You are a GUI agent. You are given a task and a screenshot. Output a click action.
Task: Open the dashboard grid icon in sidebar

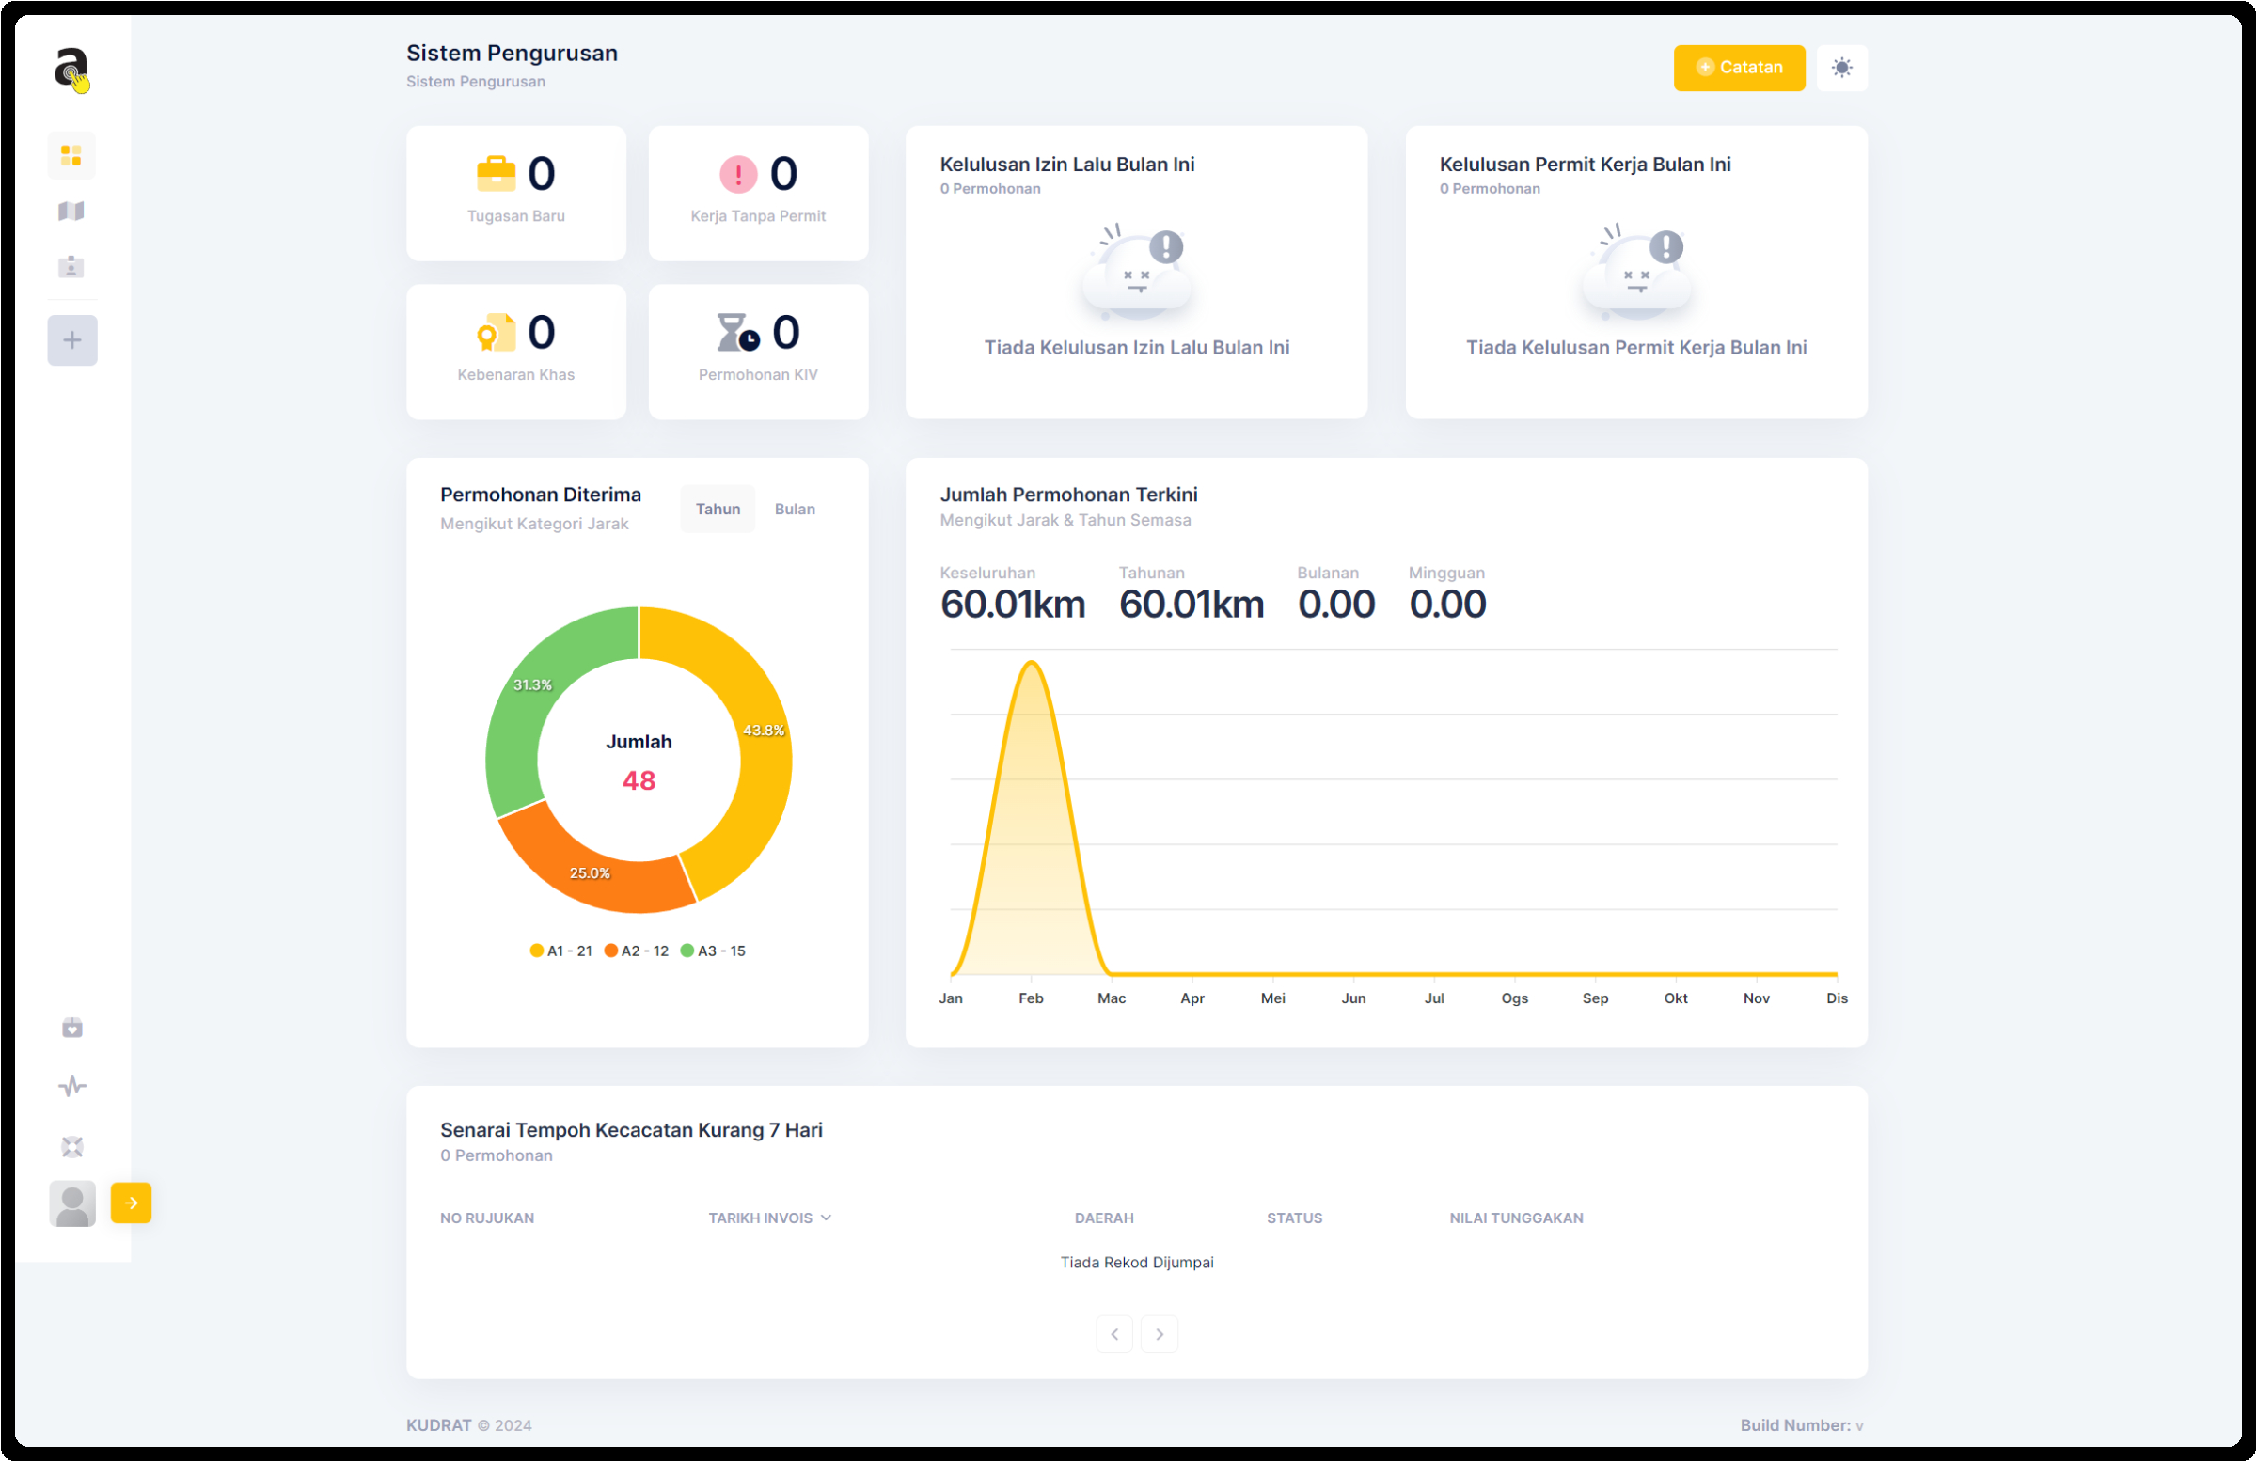(x=71, y=155)
